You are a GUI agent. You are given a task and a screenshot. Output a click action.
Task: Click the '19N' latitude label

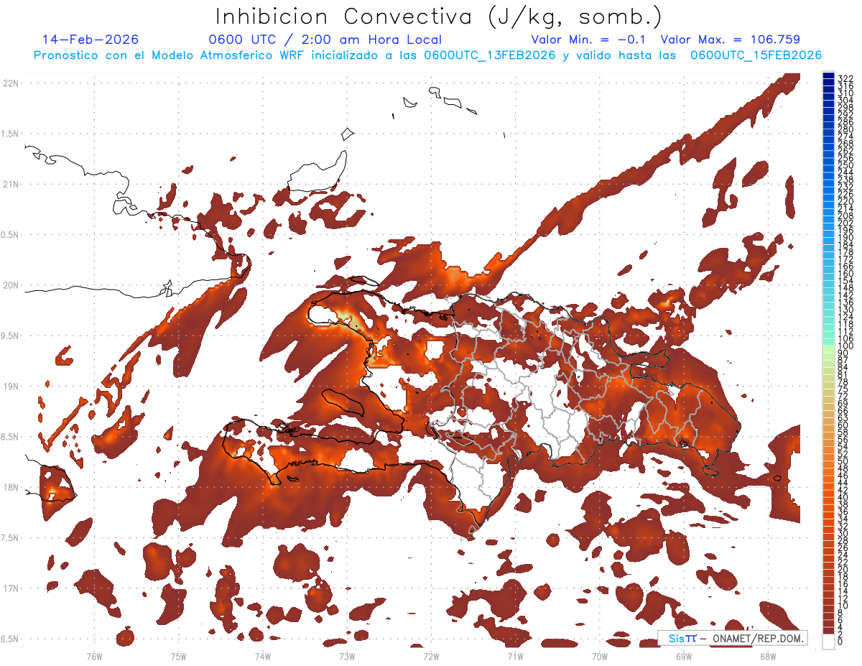click(11, 386)
